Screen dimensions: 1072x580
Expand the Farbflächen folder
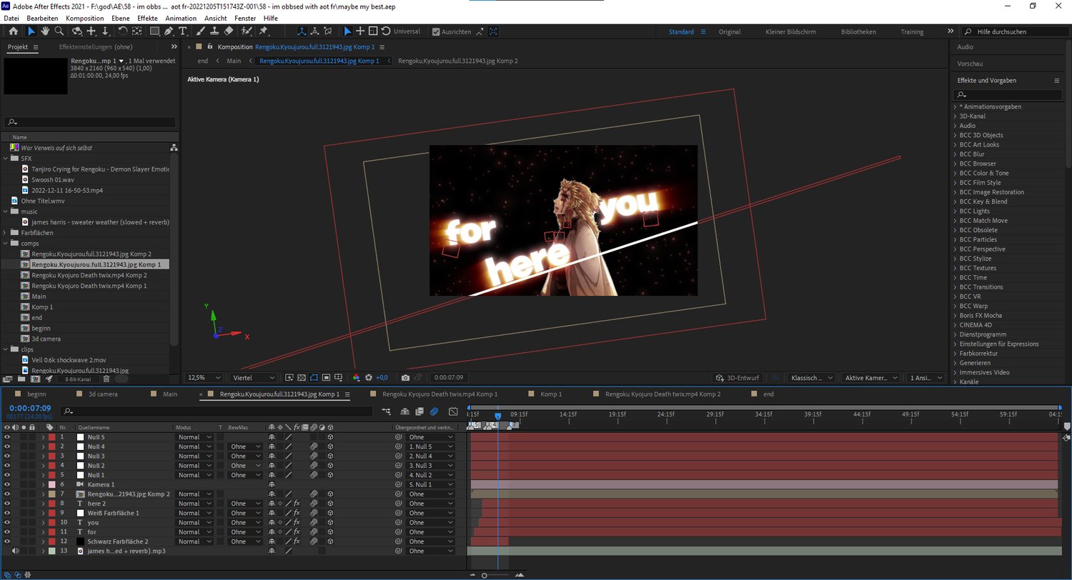tap(6, 233)
